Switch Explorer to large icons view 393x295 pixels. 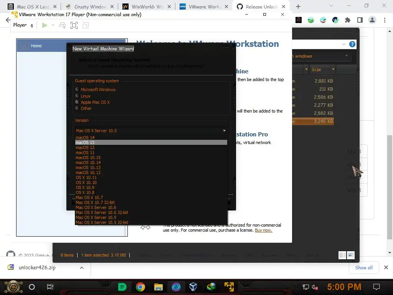pos(351,255)
